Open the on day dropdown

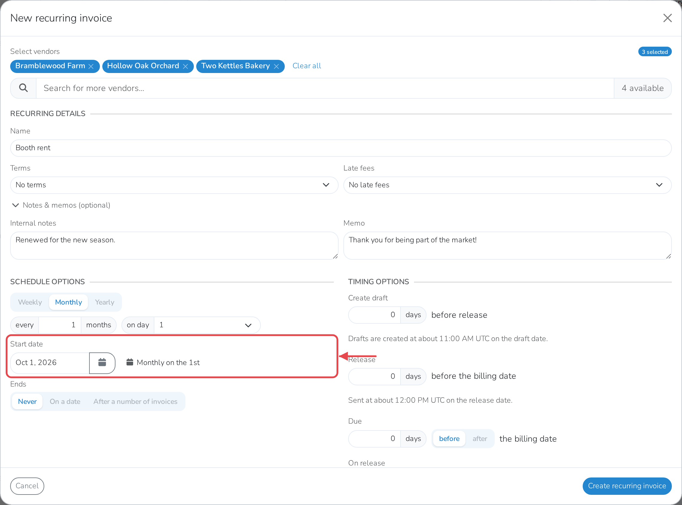207,325
